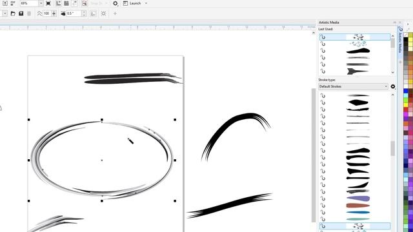This screenshot has height=232, width=413.
Task: Select the blue swatch in the color palette
Action: click(x=406, y=91)
